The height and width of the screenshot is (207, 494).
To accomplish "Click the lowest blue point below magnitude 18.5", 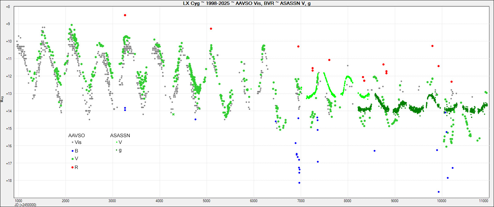I will (439, 192).
